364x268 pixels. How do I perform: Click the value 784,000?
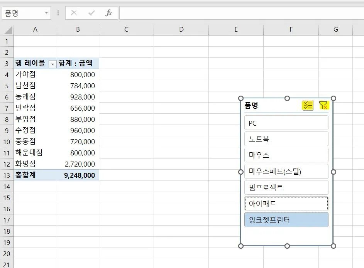point(82,86)
